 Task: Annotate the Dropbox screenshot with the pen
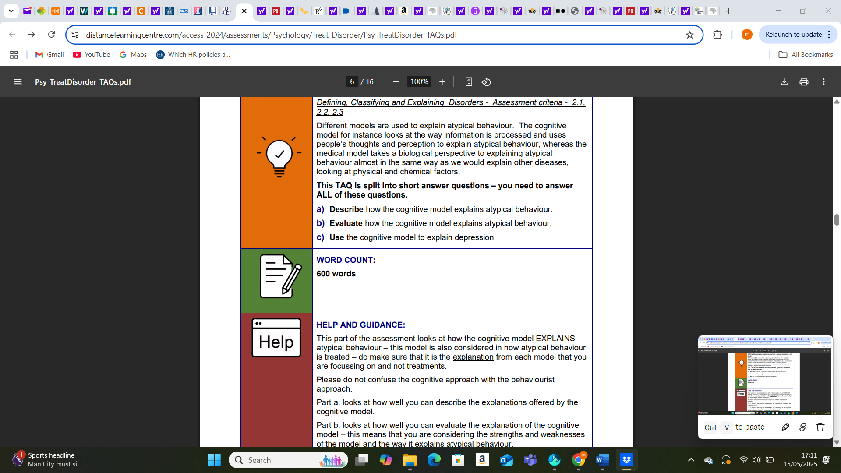(x=785, y=427)
